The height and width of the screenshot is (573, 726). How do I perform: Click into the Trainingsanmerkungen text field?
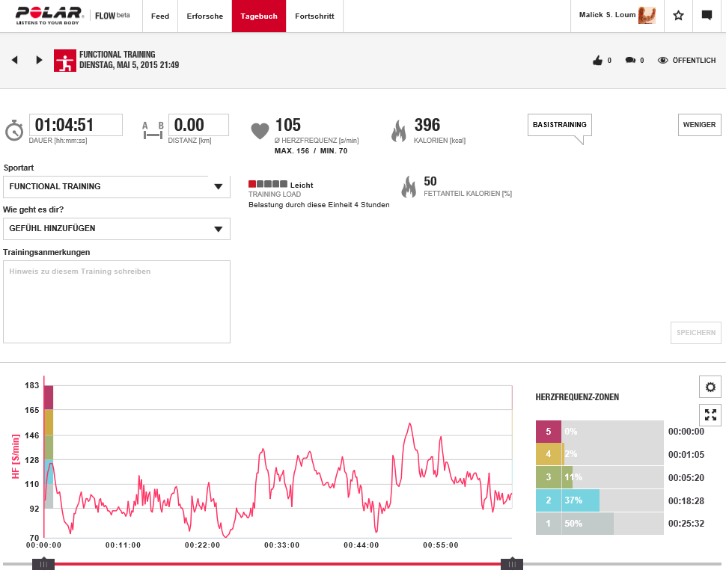117,301
